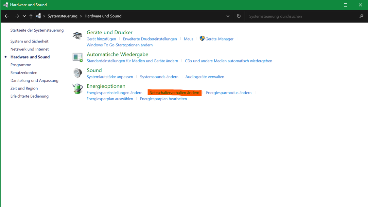Select Netzwerk und Internet in sidebar
This screenshot has height=207, width=368.
pyautogui.click(x=29, y=49)
